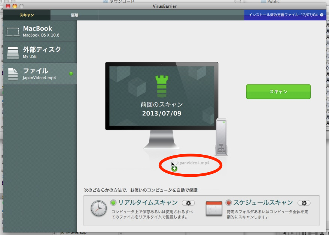Click the green status dot beside ファイル
The image size is (329, 235).
click(x=71, y=74)
